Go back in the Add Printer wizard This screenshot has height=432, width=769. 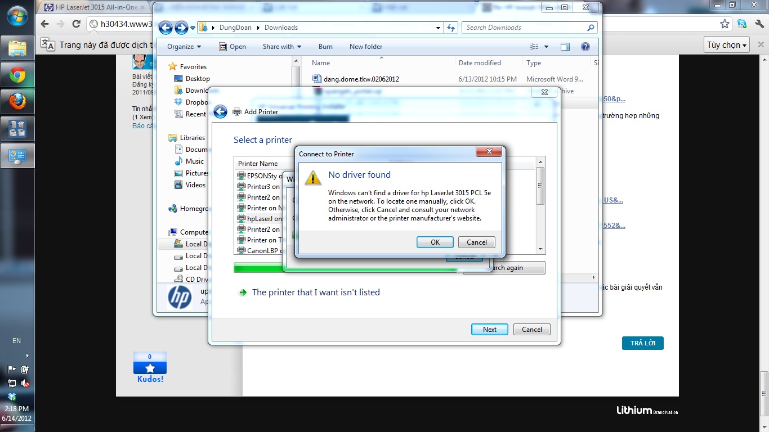coord(221,111)
